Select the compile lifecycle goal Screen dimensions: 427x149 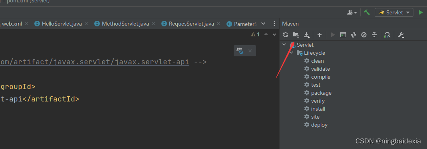pos(317,77)
